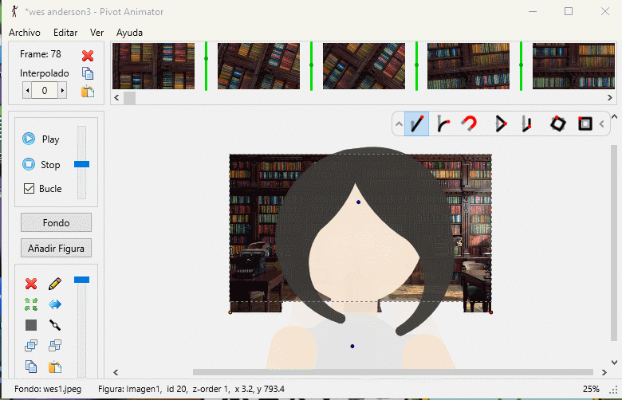Select first timeline frame thumbnail

pyautogui.click(x=154, y=66)
